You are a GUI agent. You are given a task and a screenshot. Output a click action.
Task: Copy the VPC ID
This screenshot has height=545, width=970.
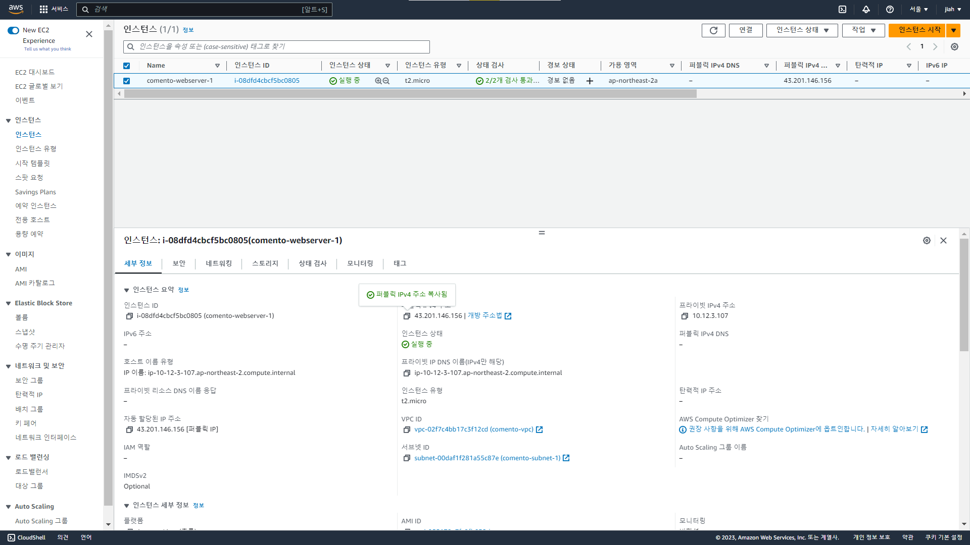click(x=407, y=429)
